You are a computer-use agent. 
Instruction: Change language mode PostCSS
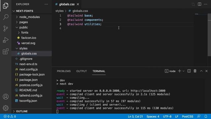click(x=188, y=116)
